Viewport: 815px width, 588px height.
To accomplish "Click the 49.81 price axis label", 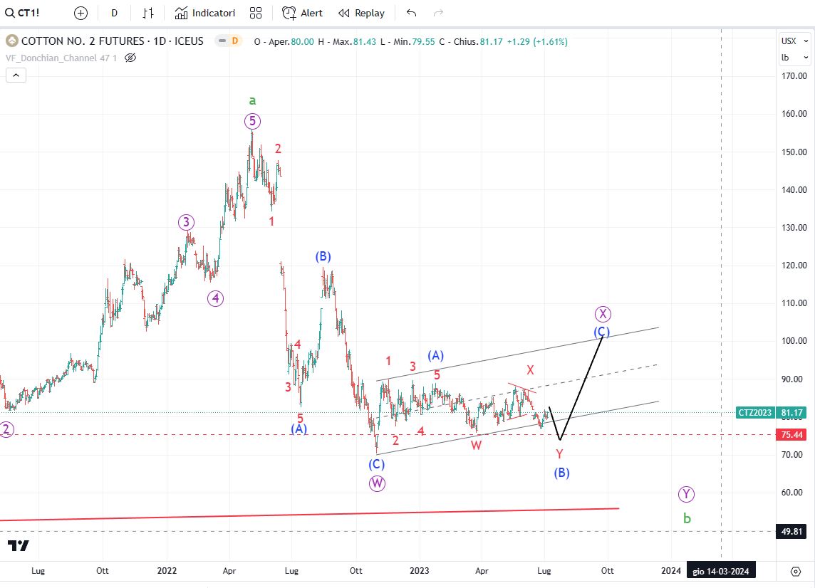I will coord(791,531).
